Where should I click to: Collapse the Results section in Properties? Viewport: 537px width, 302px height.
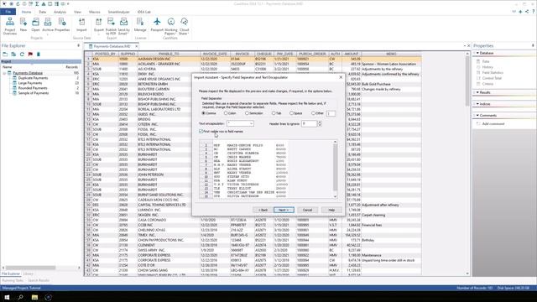(477, 92)
